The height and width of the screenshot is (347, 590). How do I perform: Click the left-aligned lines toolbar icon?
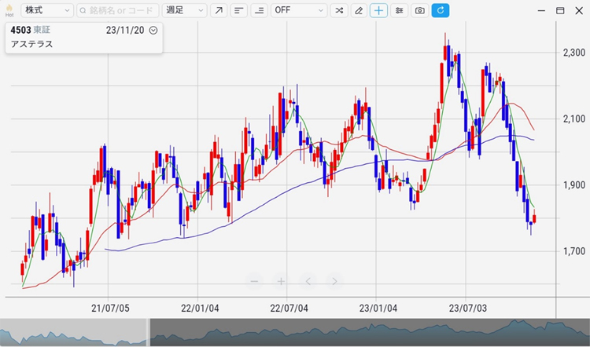tap(238, 11)
